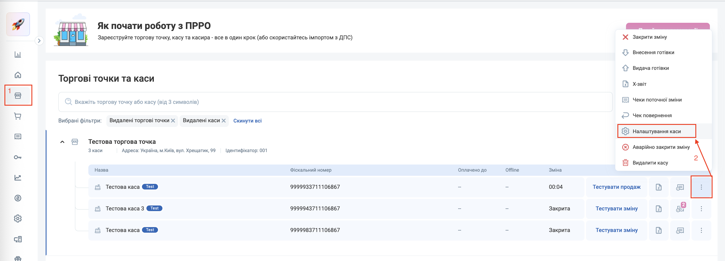Focus the trade point search field
Viewport: 725px width, 261px height.
(x=335, y=102)
